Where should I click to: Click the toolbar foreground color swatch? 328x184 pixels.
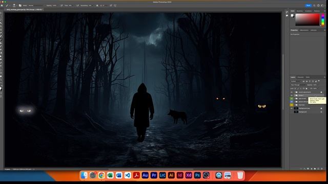point(1,88)
